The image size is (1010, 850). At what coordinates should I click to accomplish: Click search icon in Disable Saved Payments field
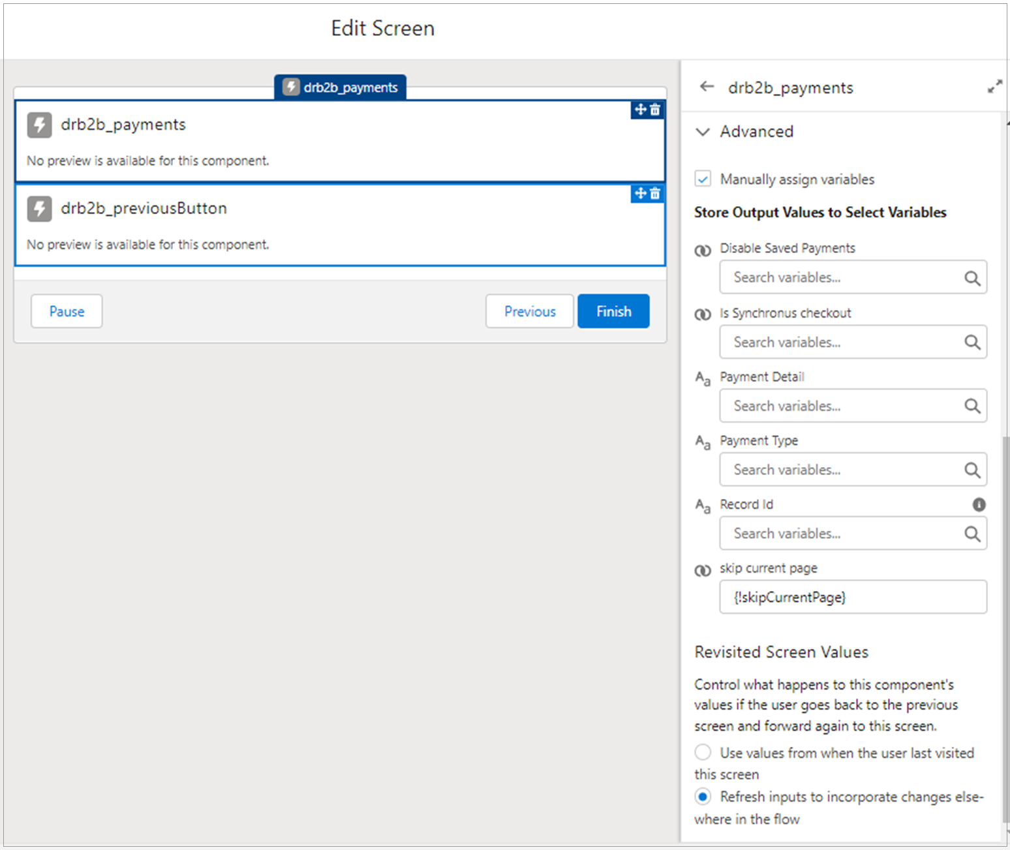click(972, 279)
